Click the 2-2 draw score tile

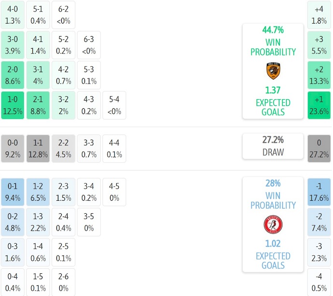64,149
